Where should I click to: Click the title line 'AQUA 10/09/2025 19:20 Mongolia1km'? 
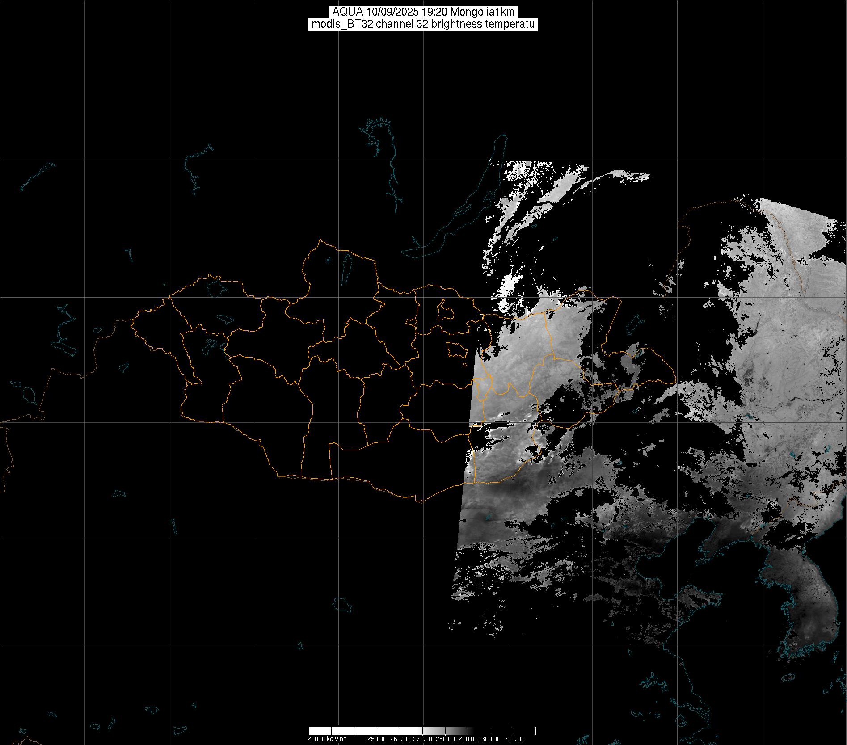click(423, 12)
